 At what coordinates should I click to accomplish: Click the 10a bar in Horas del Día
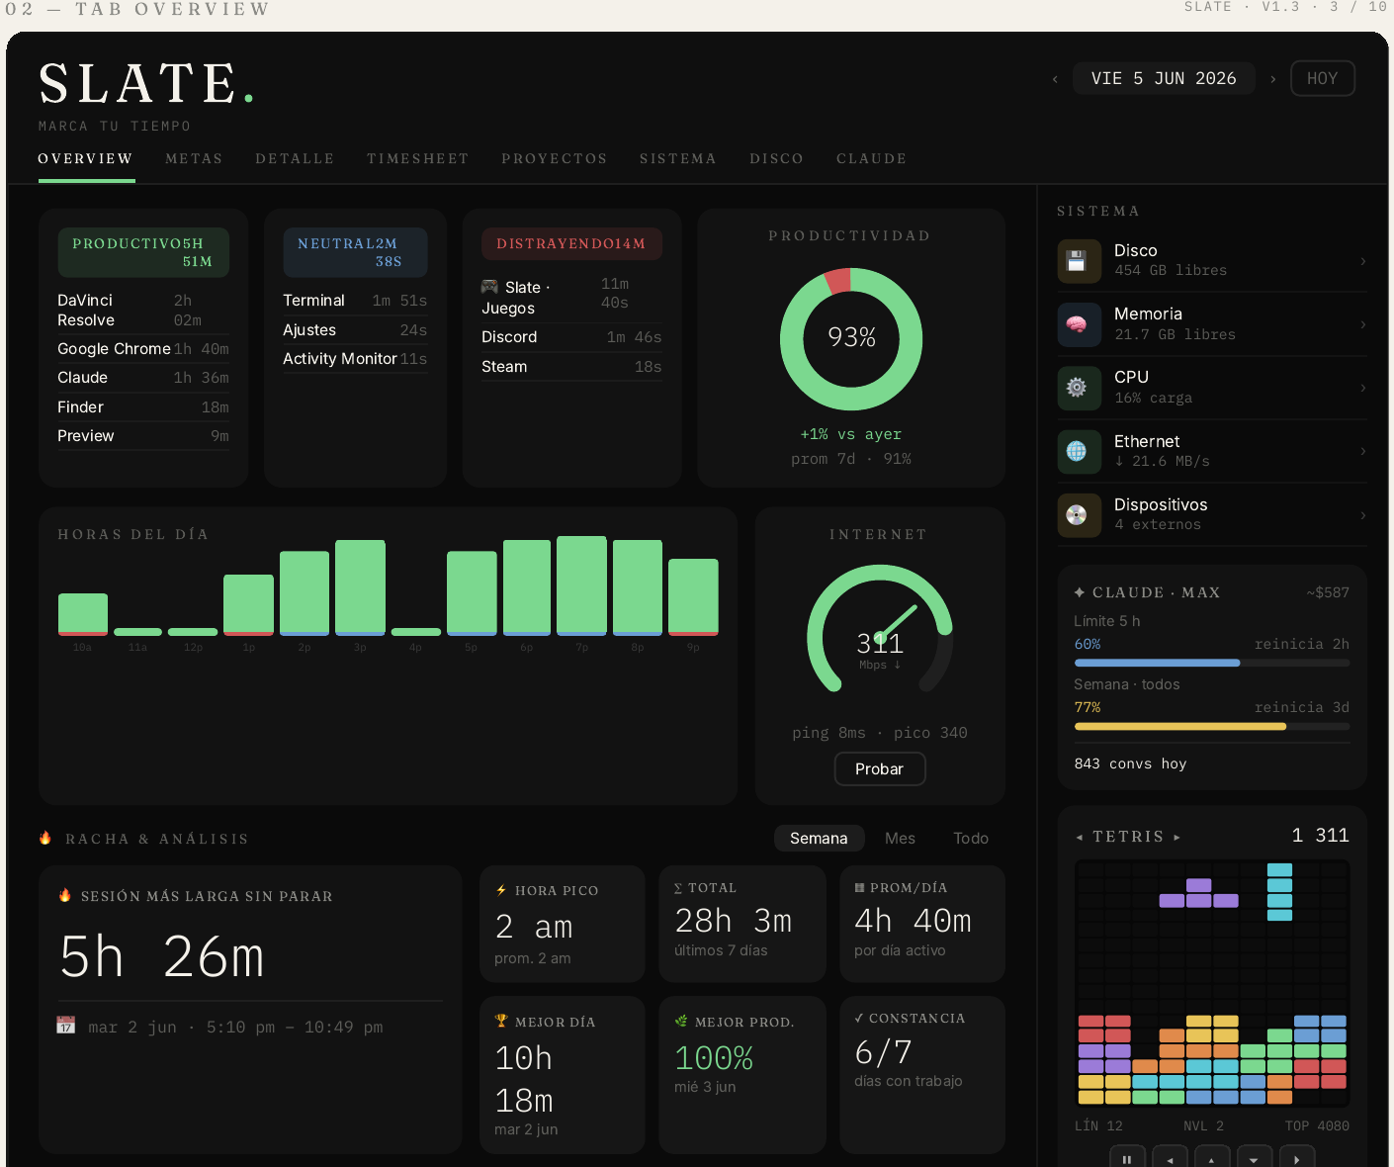[x=83, y=614]
